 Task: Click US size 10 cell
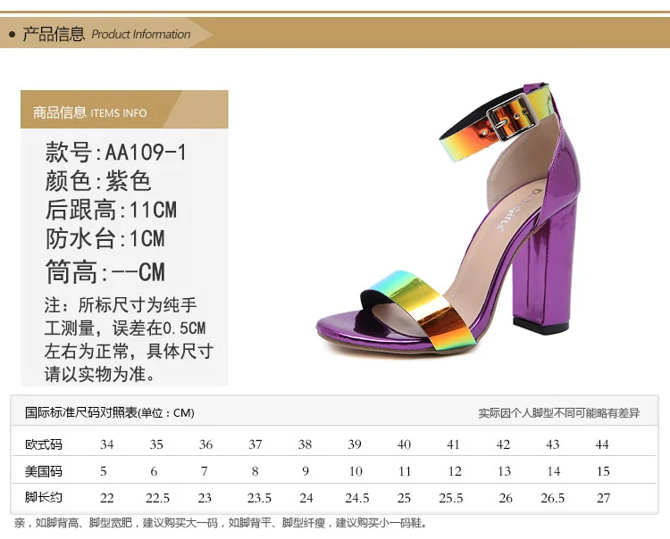click(356, 471)
